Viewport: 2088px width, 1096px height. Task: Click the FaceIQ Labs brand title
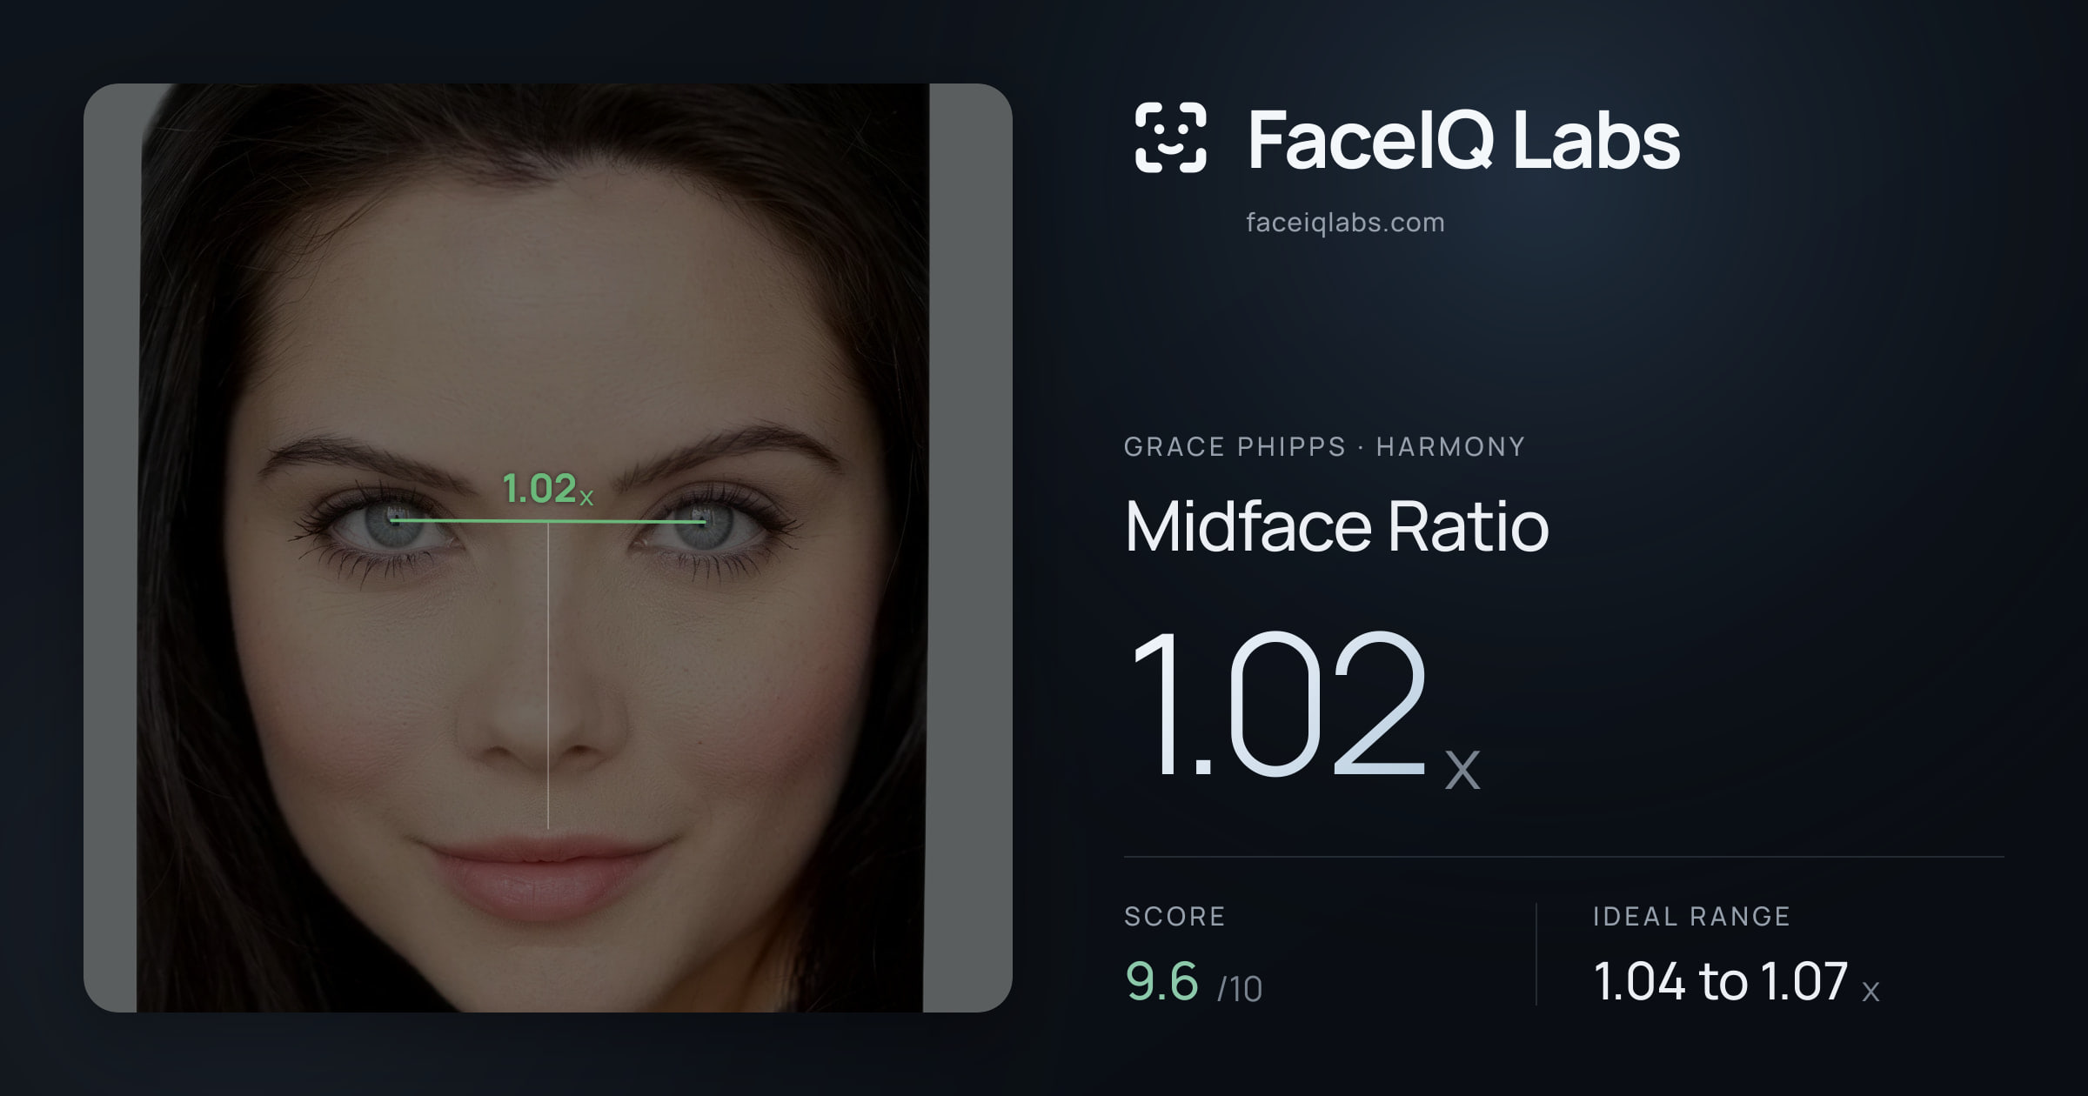click(1463, 139)
